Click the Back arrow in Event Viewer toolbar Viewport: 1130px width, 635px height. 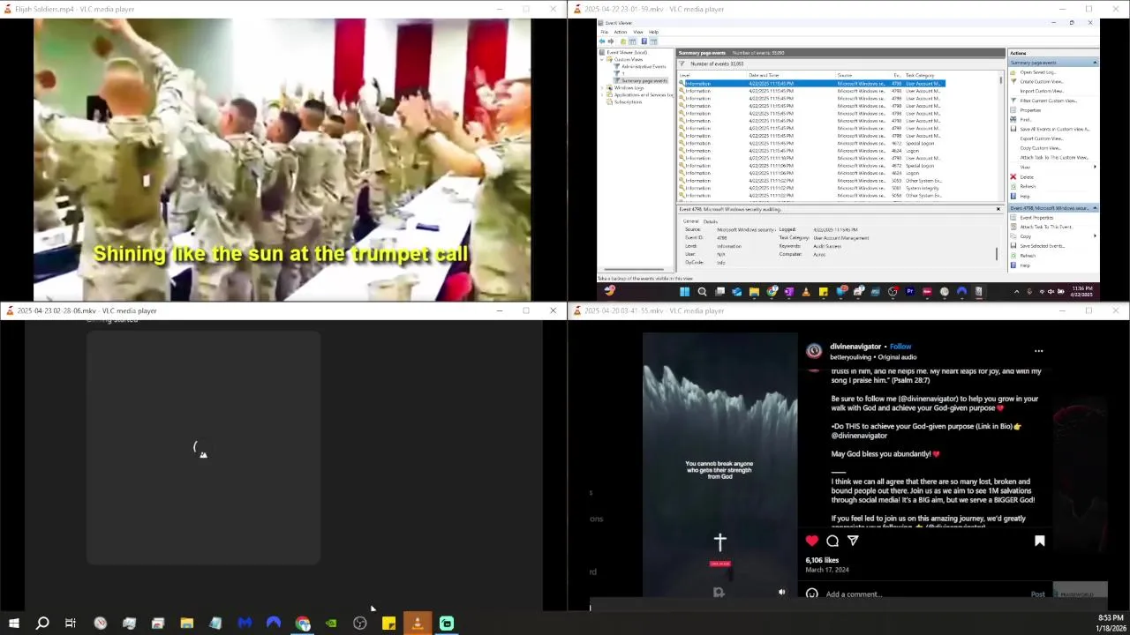(x=603, y=41)
